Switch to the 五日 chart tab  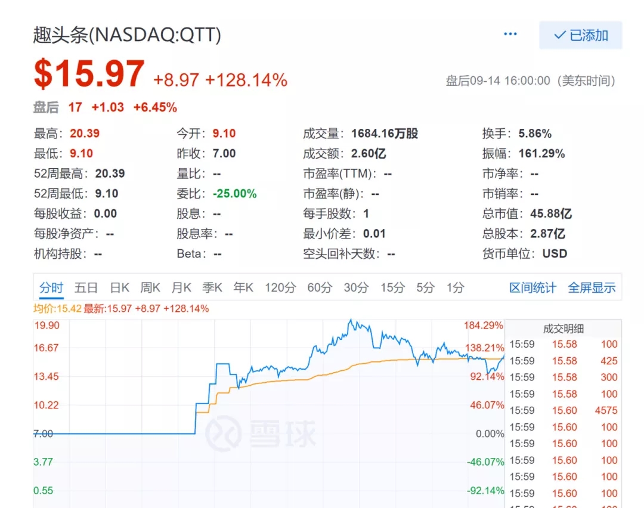click(86, 288)
